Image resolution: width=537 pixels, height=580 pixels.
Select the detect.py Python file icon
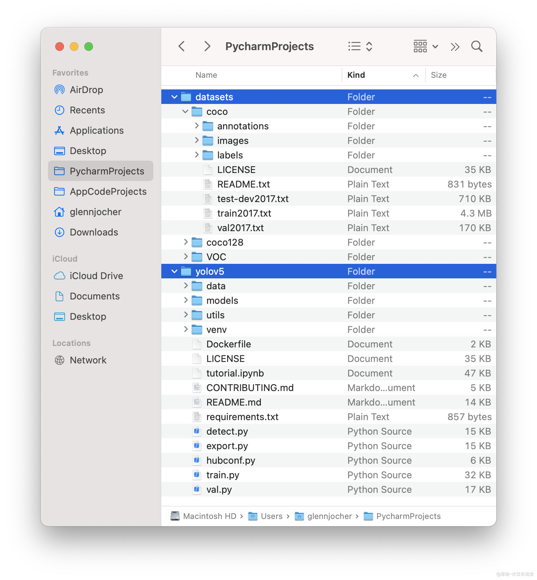click(x=197, y=431)
